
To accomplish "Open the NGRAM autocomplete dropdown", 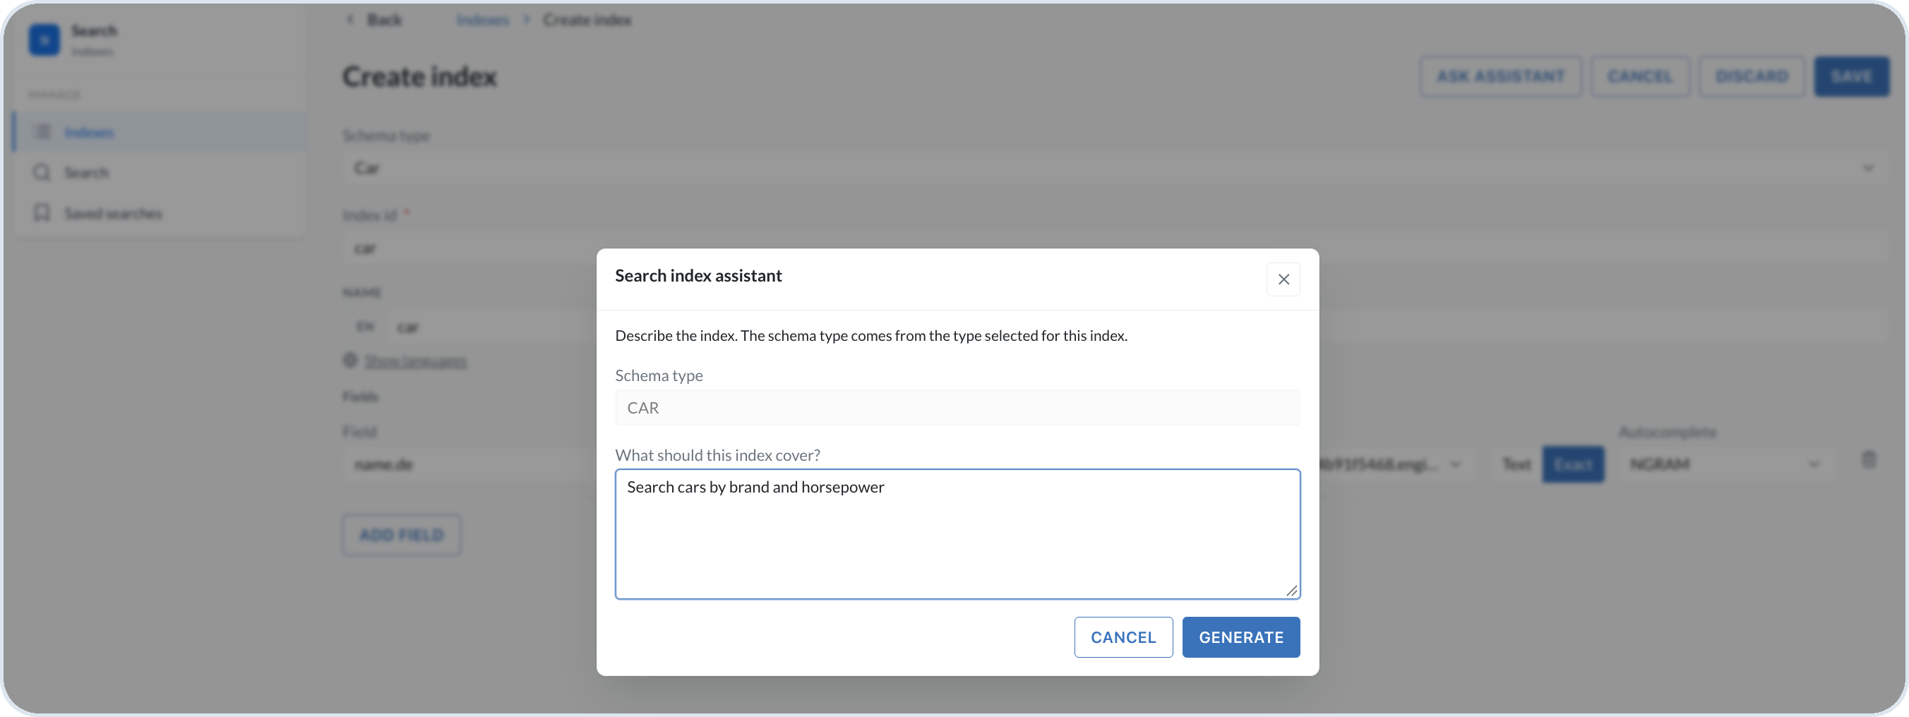I will [x=1725, y=464].
